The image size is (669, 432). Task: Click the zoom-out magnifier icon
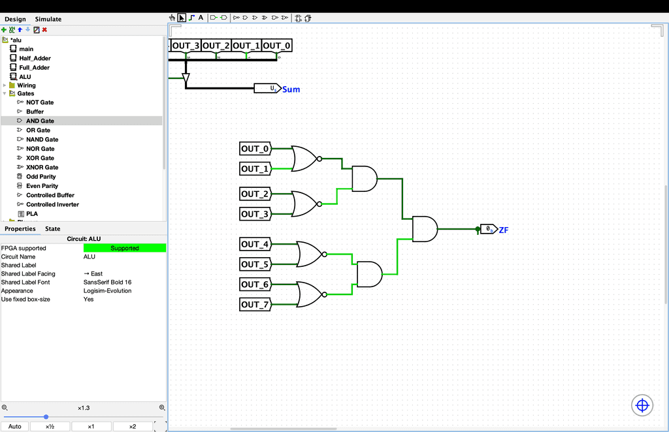[5, 407]
